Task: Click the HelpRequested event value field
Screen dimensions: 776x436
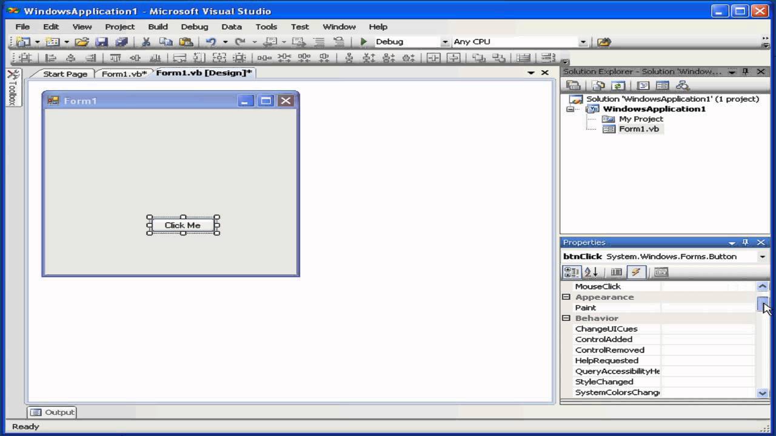Action: tap(708, 361)
